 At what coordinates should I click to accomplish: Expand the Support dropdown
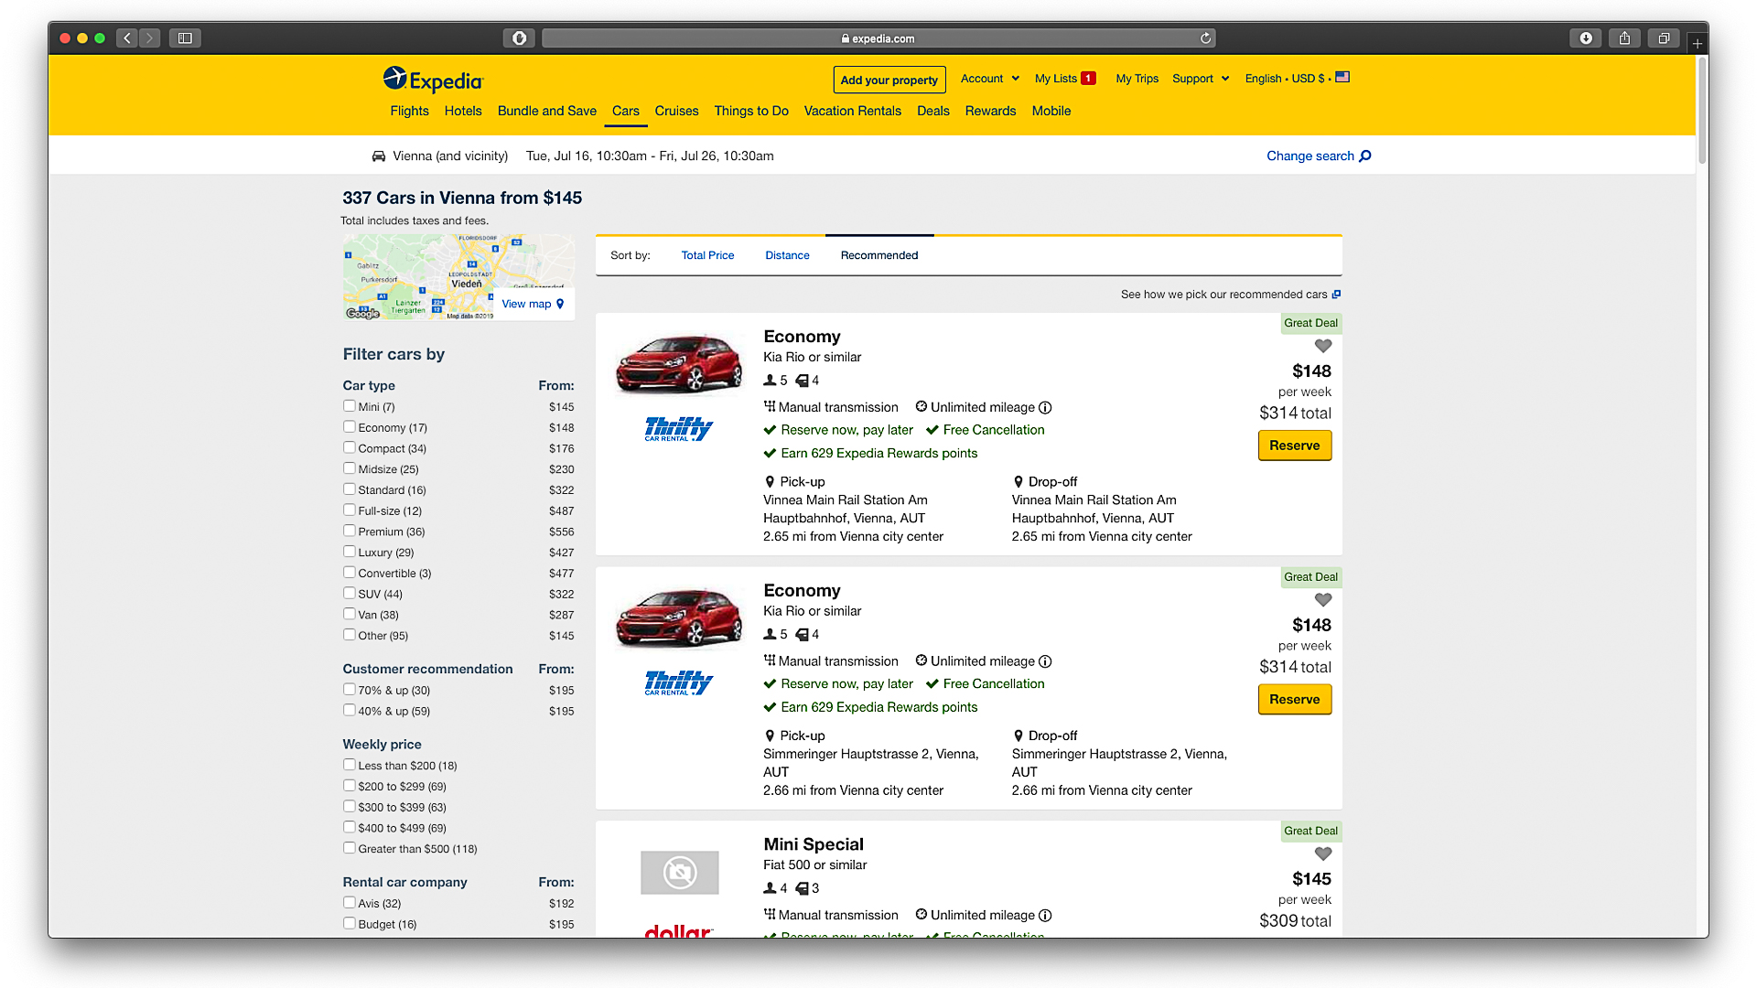tap(1201, 79)
